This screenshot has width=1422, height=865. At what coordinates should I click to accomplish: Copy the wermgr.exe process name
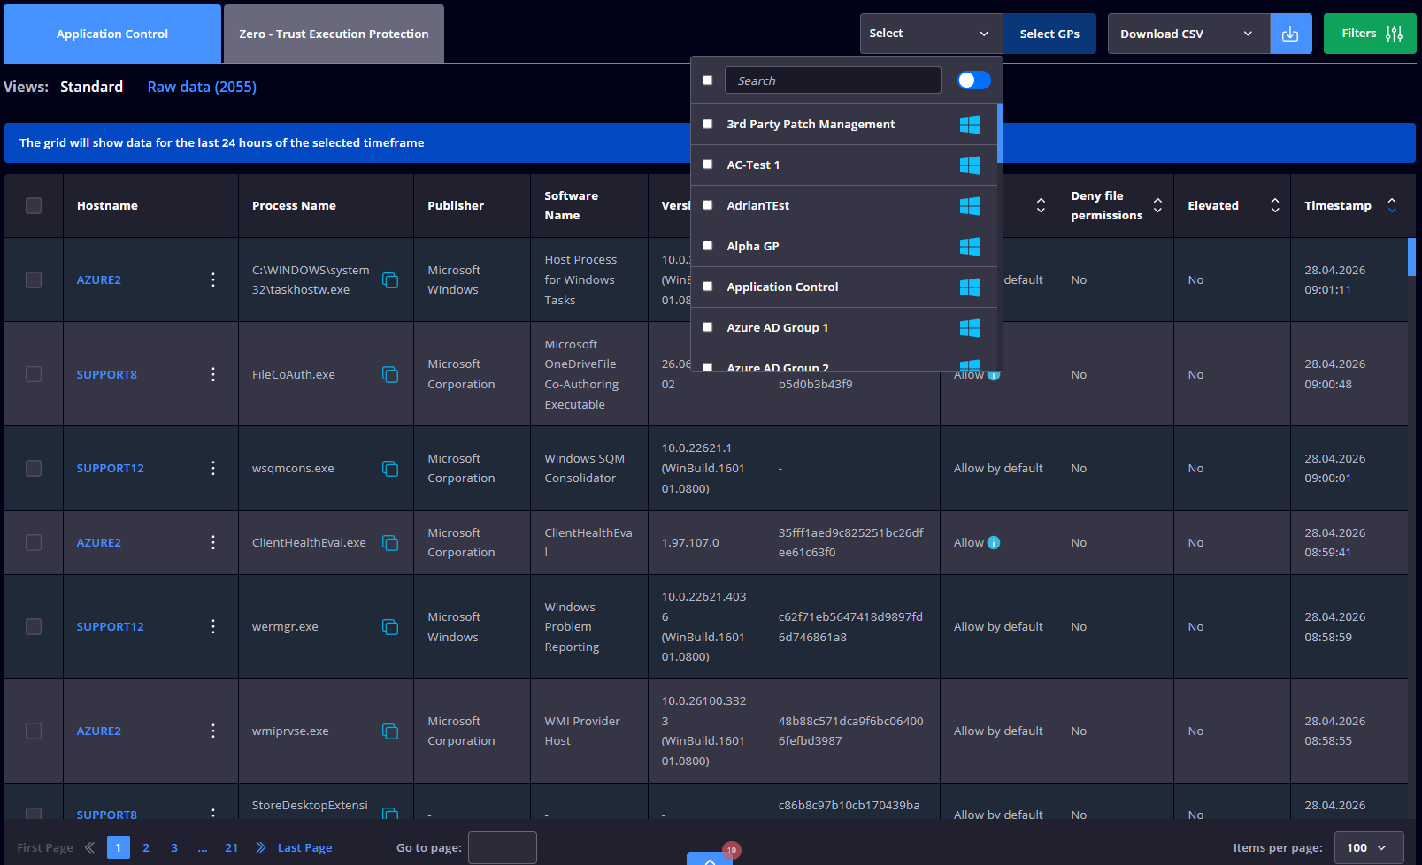[x=390, y=627]
